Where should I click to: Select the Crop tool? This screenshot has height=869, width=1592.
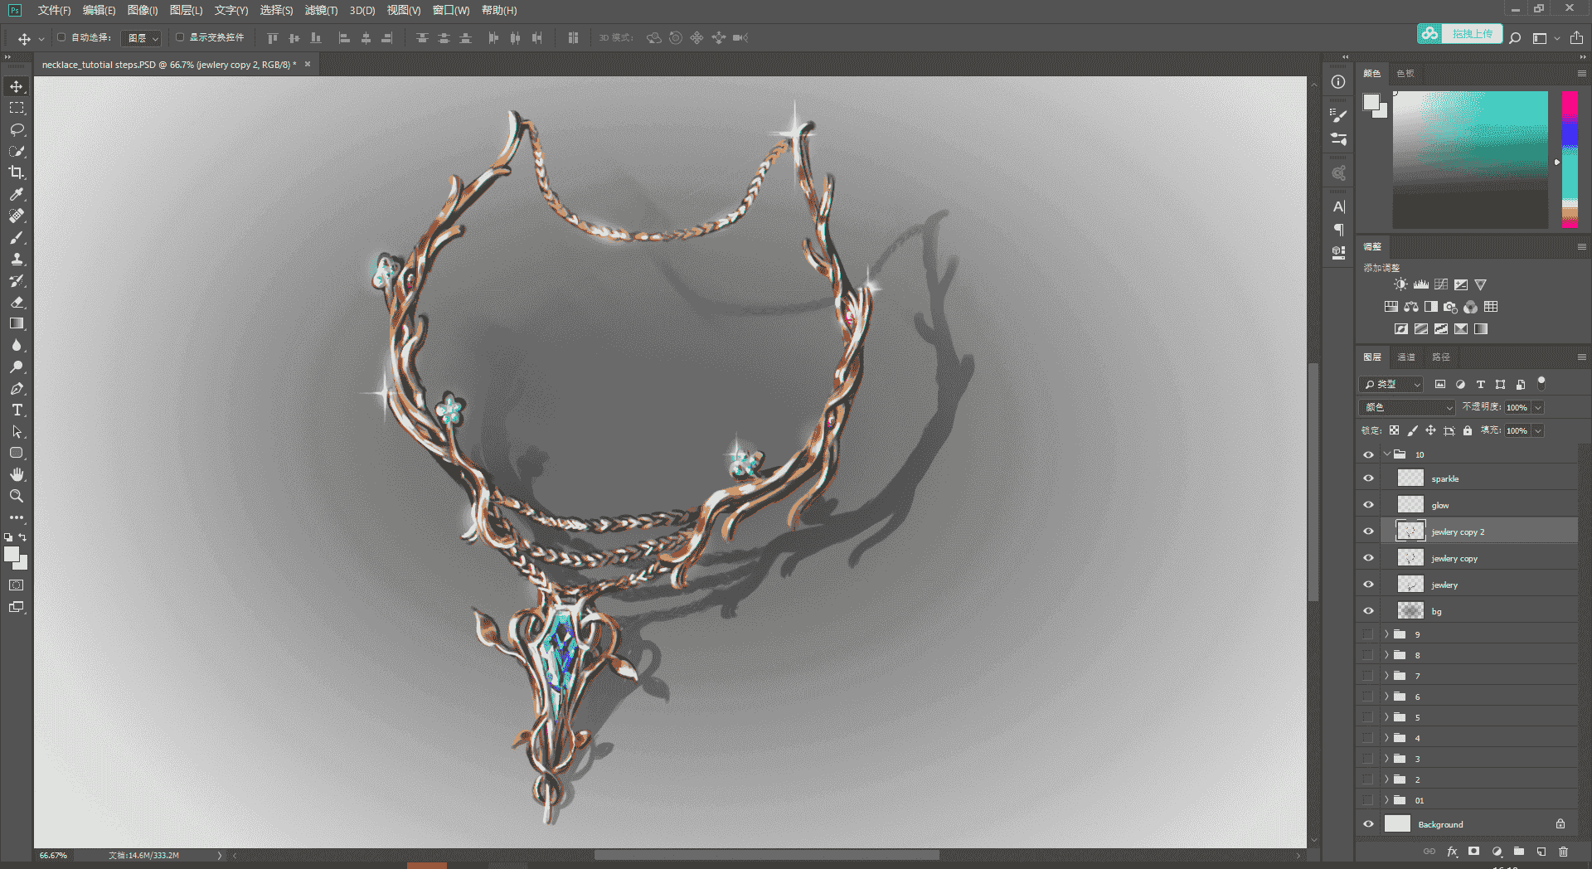click(17, 172)
